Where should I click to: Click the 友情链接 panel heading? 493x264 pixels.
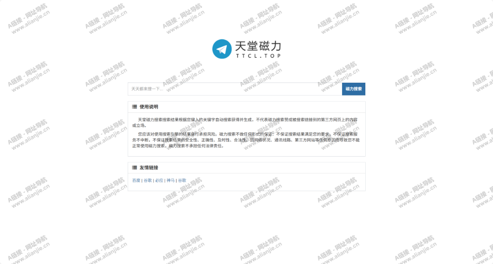pyautogui.click(x=149, y=167)
